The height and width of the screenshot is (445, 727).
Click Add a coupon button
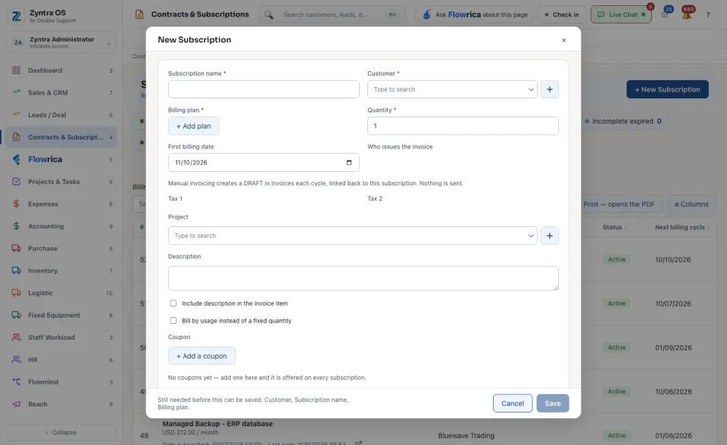(201, 356)
